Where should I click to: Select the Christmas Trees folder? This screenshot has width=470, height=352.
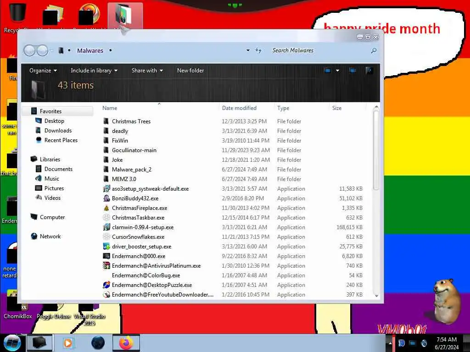(131, 121)
